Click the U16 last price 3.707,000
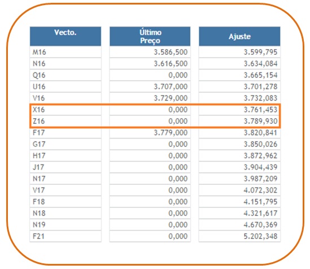 click(171, 86)
